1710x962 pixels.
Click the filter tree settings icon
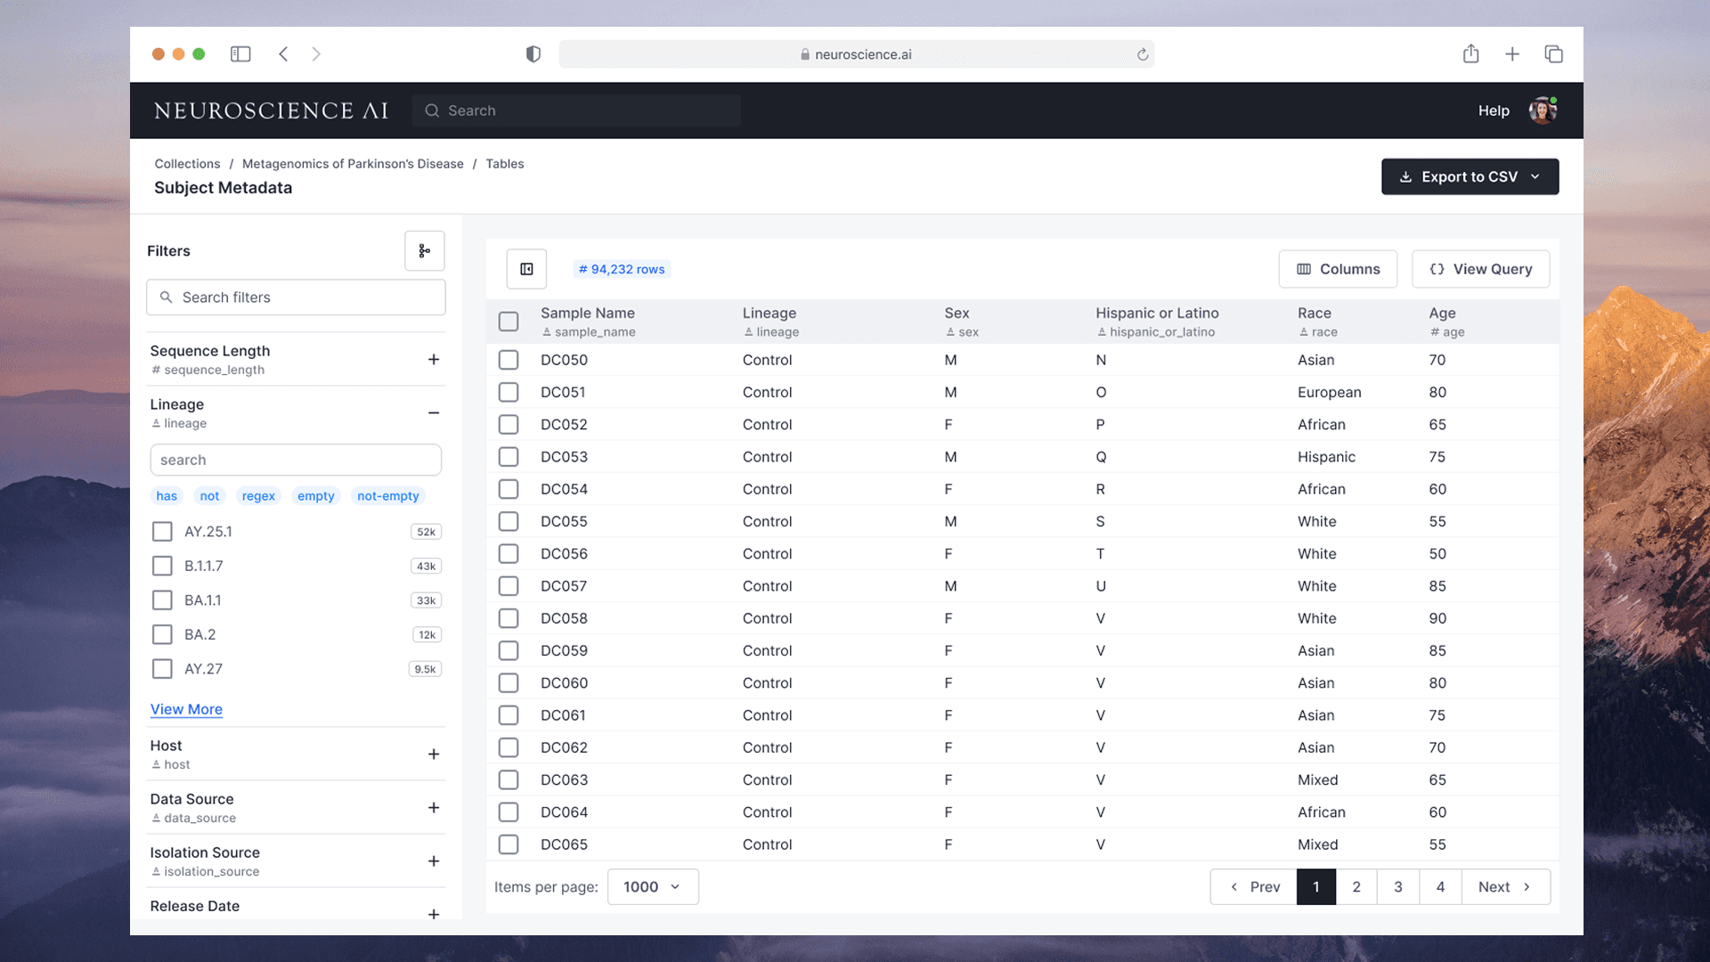pyautogui.click(x=425, y=251)
